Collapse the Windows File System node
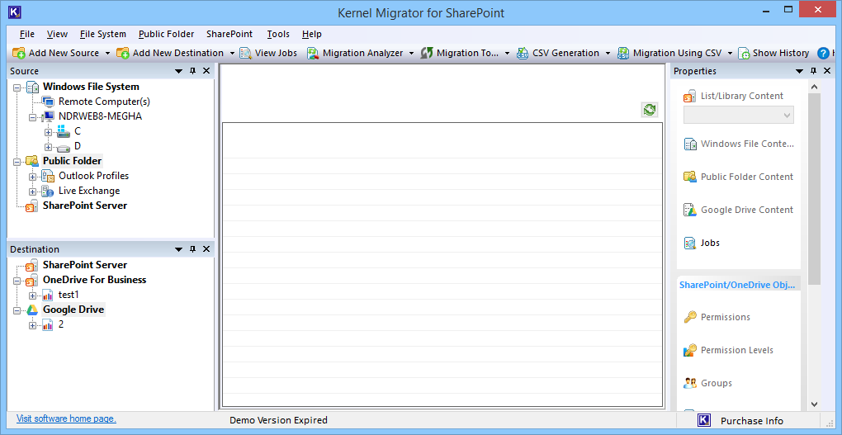 tap(17, 87)
